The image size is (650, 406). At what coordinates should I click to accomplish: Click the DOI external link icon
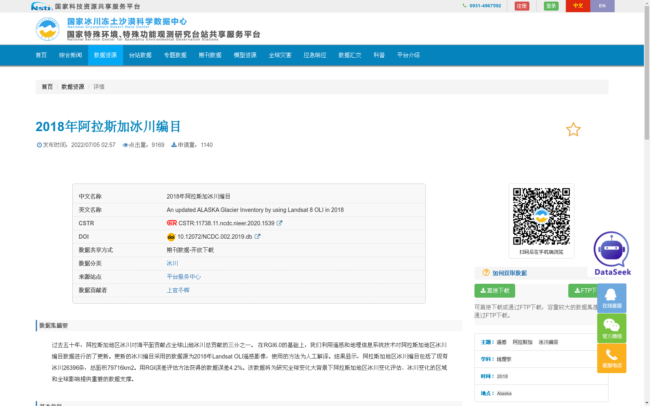(x=258, y=236)
